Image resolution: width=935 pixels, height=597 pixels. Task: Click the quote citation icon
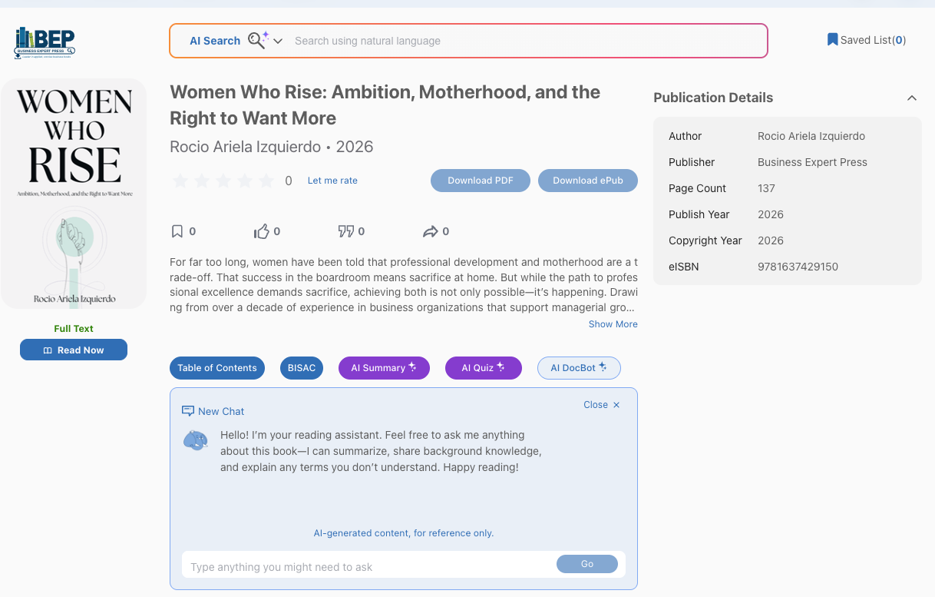pos(346,231)
